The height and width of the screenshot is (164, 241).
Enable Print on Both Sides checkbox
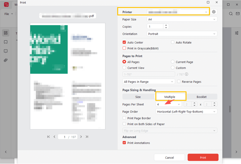click(124, 124)
